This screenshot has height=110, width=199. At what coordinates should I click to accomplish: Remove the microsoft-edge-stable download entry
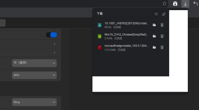(162, 47)
